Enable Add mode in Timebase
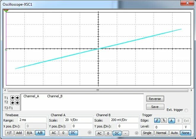The width and height of the screenshot is (196, 139). (x=19, y=133)
